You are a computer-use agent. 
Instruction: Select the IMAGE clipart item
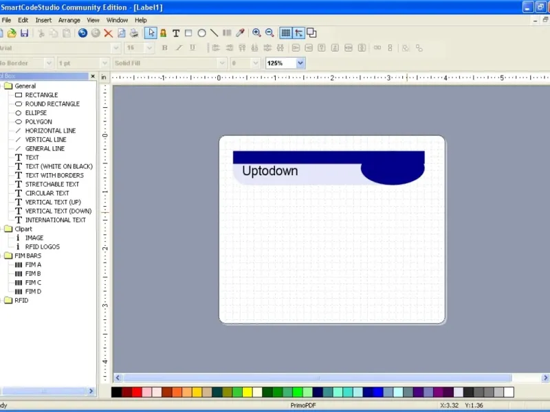pos(34,238)
